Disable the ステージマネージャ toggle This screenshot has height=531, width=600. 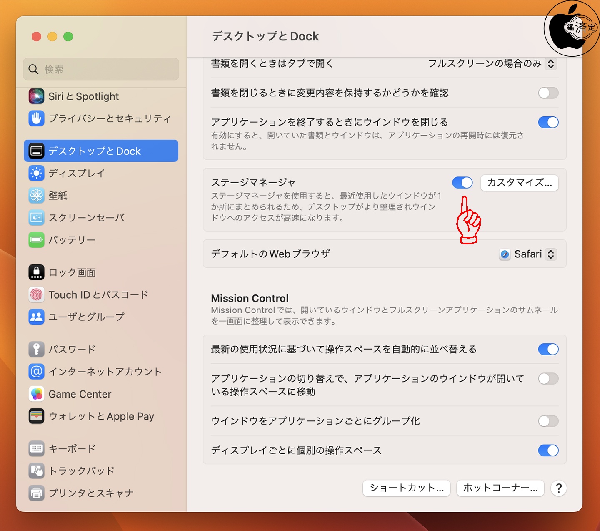coord(462,183)
